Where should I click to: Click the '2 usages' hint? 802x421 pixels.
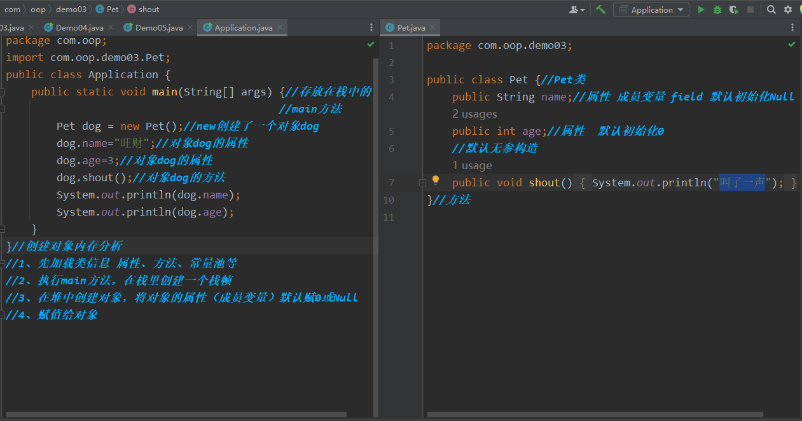474,114
